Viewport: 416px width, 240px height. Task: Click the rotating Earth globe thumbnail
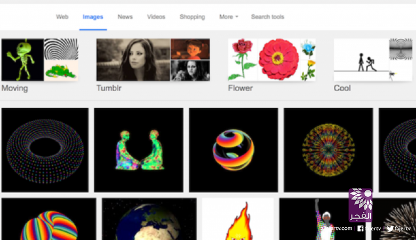pos(149,221)
